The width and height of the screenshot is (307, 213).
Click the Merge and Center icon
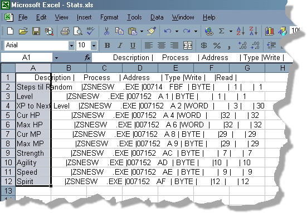click(x=188, y=46)
